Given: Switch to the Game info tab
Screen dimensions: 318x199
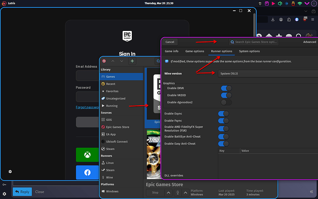Looking at the screenshot, I should click(x=171, y=51).
